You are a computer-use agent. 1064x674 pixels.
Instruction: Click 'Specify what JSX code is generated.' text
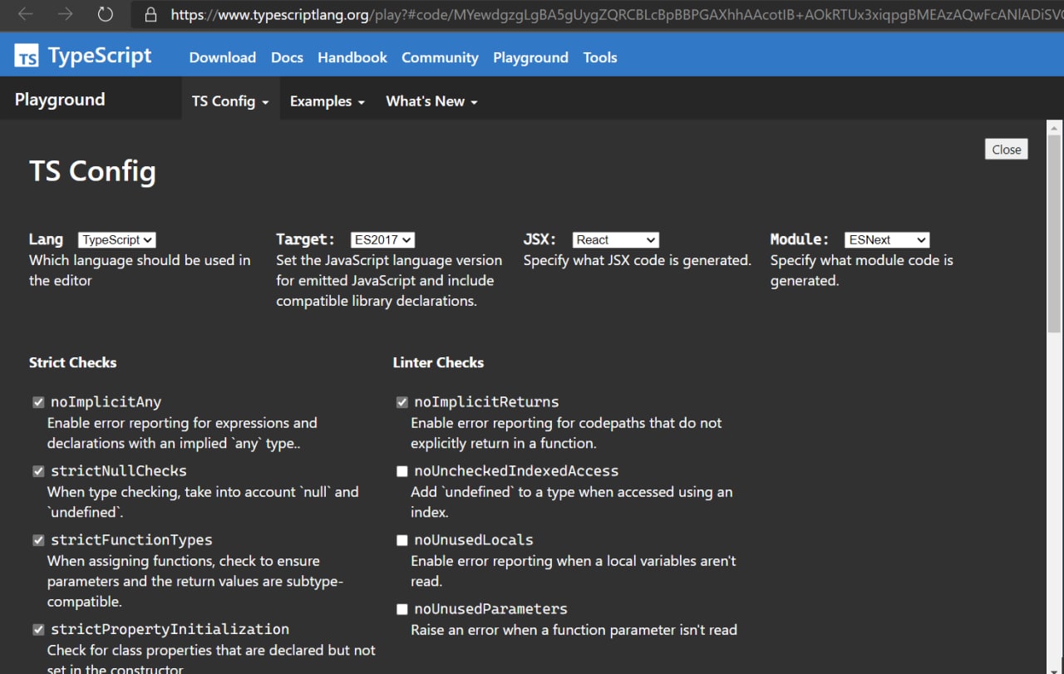637,260
